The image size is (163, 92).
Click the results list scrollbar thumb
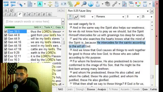pyautogui.click(x=63, y=43)
